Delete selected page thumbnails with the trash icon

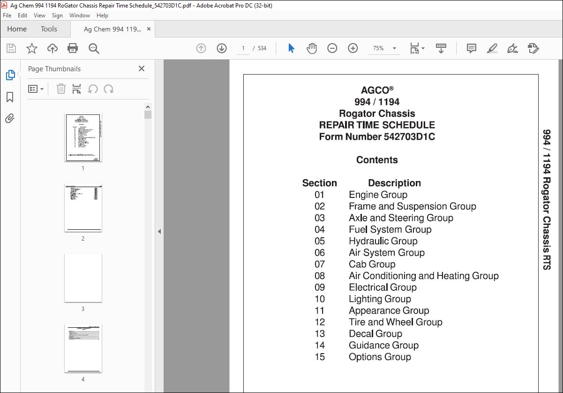point(61,89)
